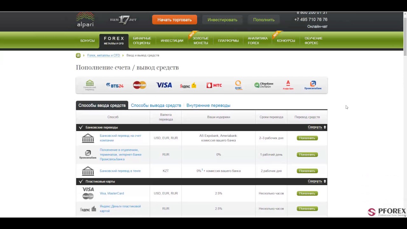The height and width of the screenshot is (229, 407).
Task: Open Золотые монеты menu
Action: click(201, 41)
